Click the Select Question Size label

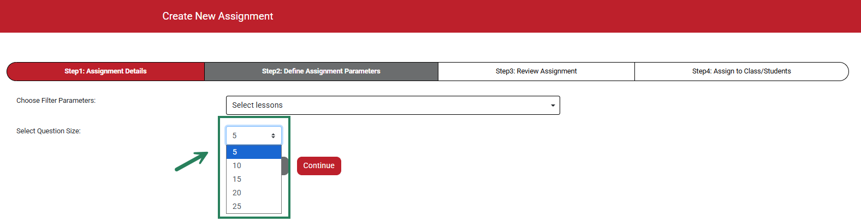click(x=49, y=131)
